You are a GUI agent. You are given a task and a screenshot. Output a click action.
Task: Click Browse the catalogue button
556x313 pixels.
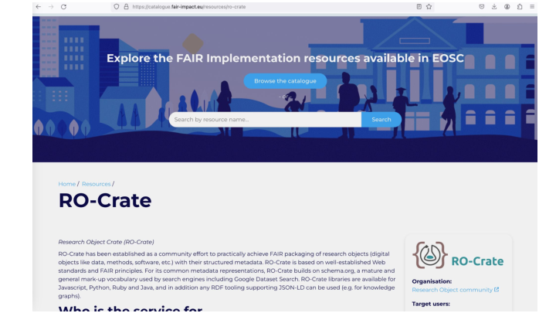point(285,81)
